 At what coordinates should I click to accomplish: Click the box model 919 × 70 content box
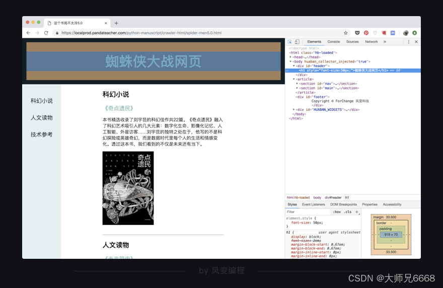391,235
